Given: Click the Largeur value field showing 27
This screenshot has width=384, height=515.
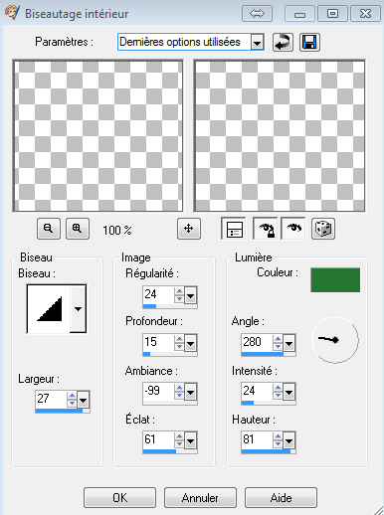Looking at the screenshot, I should pyautogui.click(x=51, y=399).
